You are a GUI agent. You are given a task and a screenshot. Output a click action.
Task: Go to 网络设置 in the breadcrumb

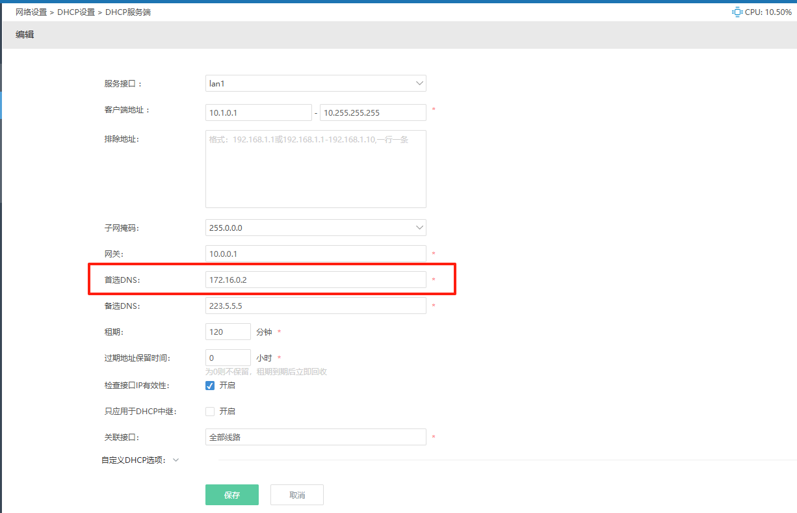point(31,12)
